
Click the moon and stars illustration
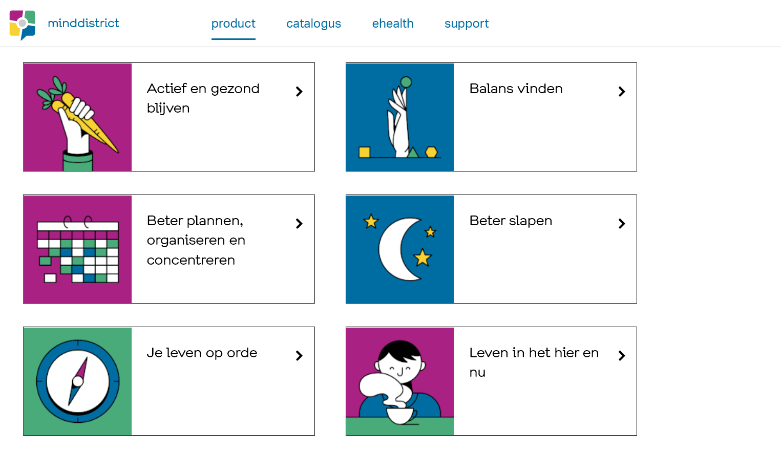point(400,249)
